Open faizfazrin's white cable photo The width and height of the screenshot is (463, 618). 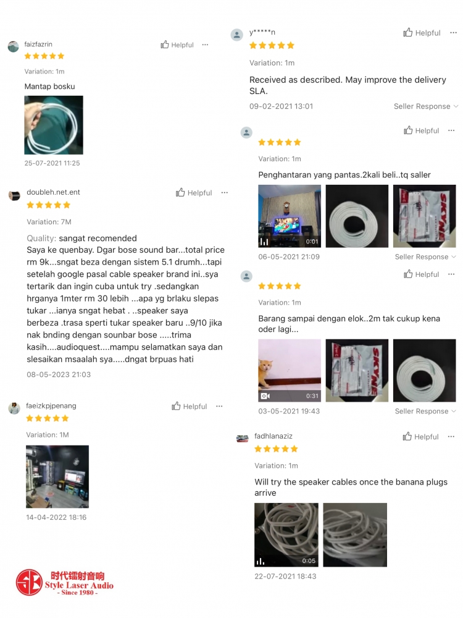(x=54, y=125)
